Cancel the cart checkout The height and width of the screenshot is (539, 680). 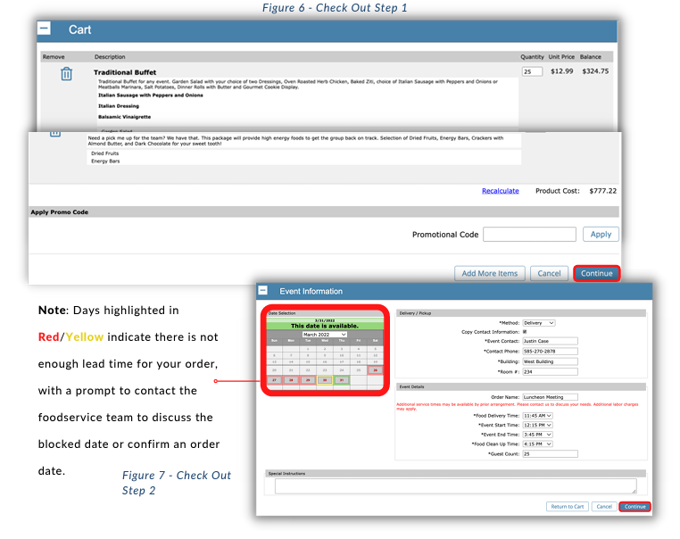[x=549, y=273]
